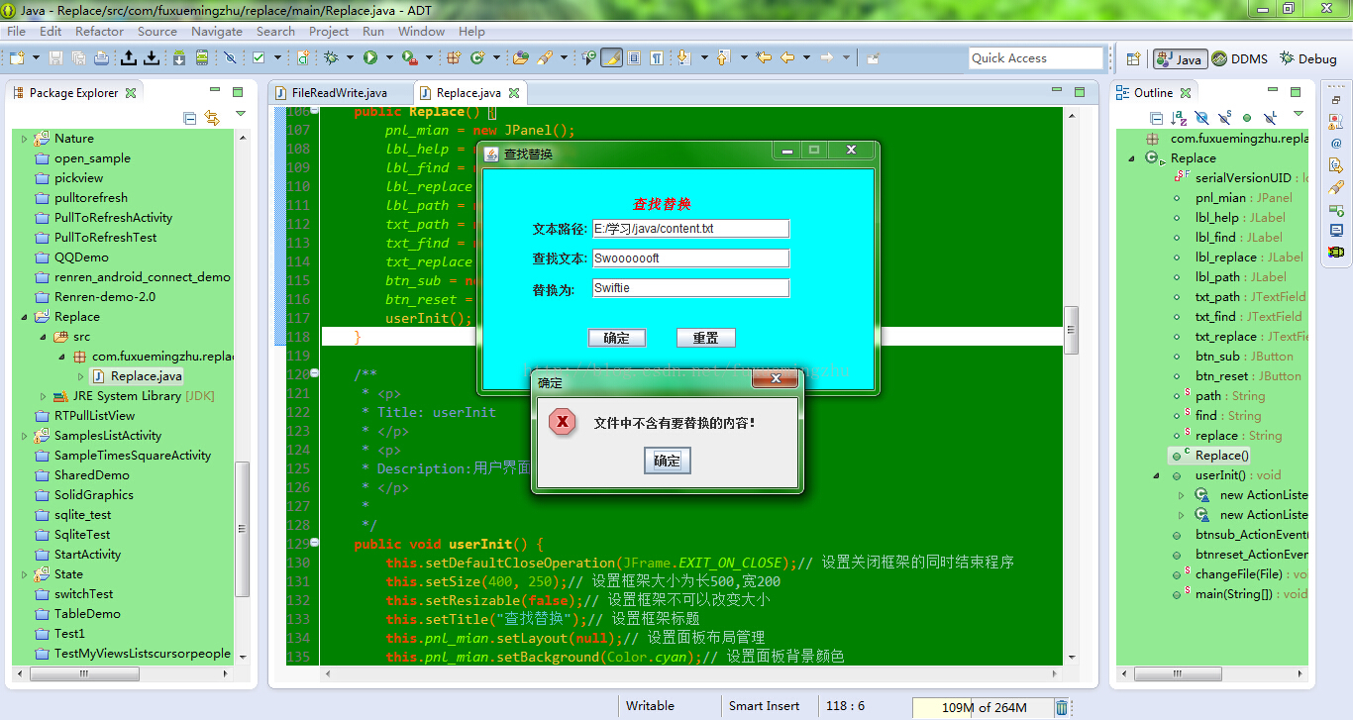Click the Save icon in the toolbar
The width and height of the screenshot is (1353, 720).
(54, 57)
